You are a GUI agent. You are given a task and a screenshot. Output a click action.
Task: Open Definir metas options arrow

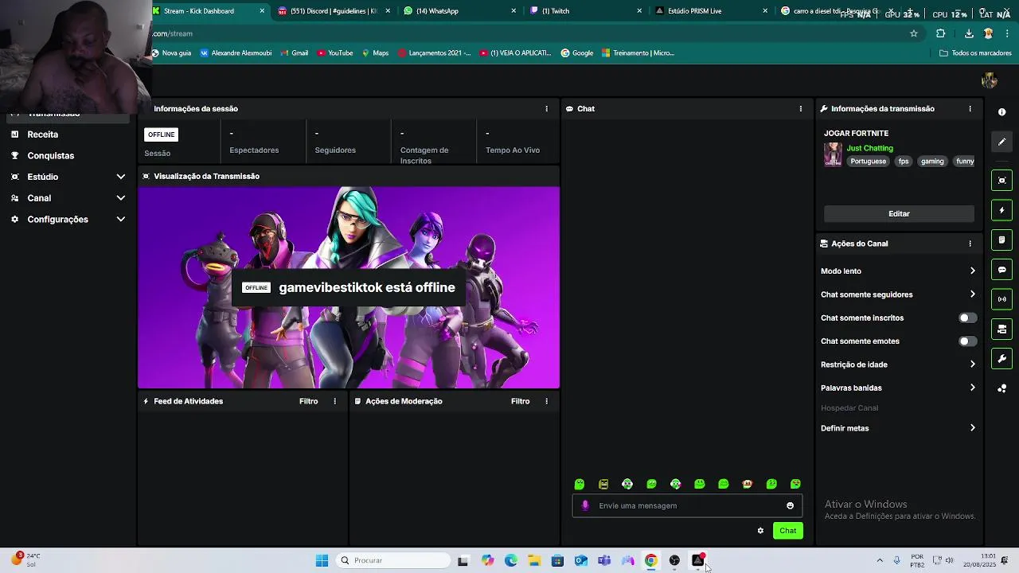972,428
